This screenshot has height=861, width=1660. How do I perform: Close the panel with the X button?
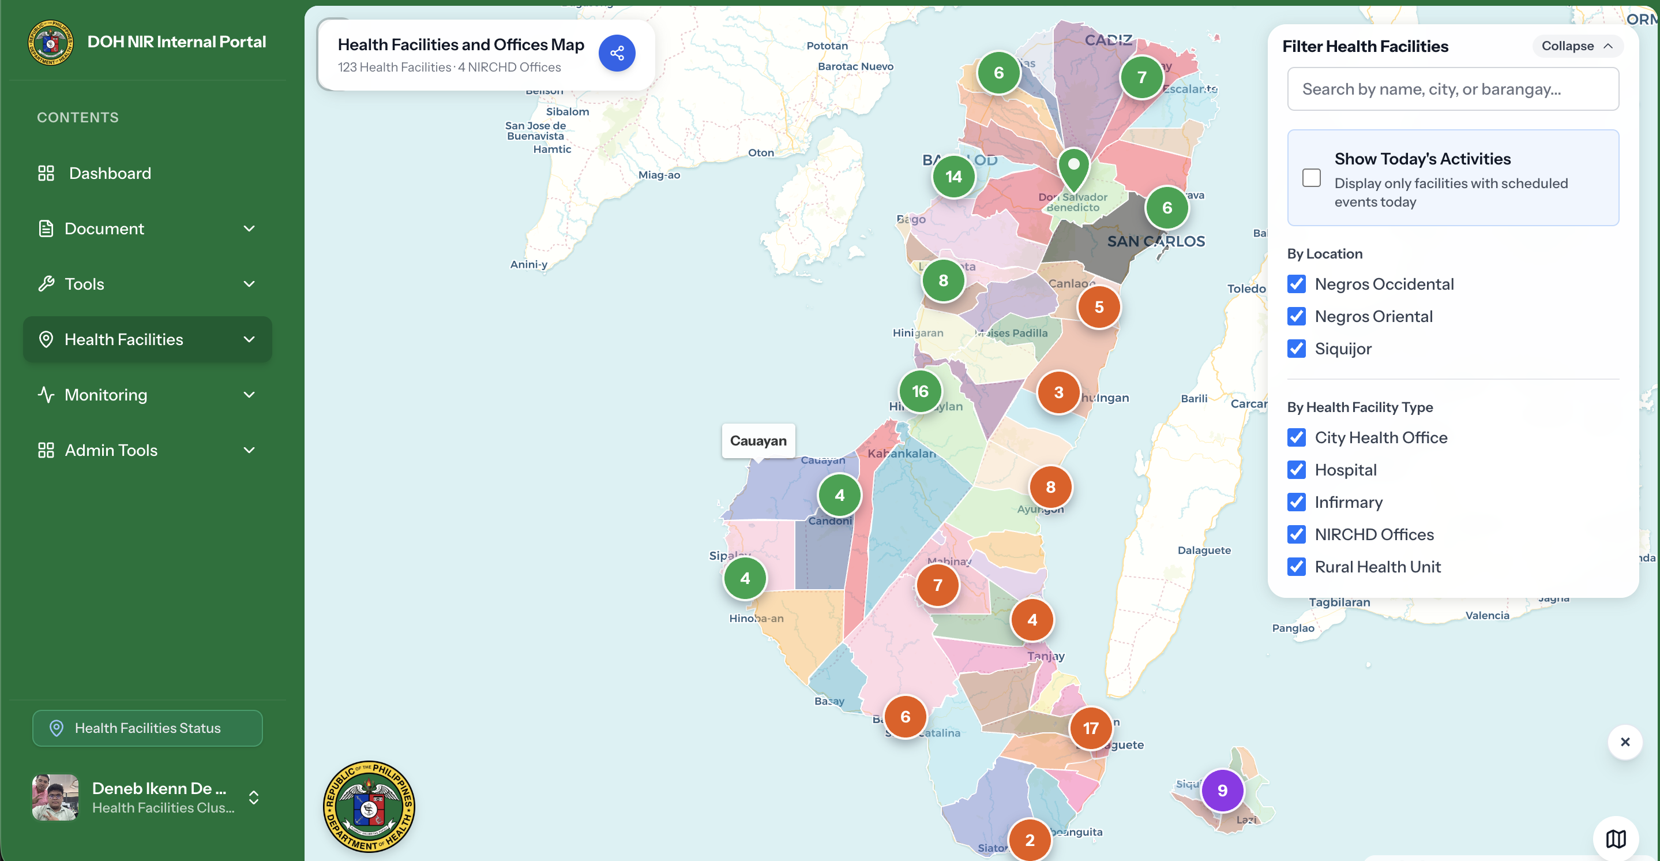1625,742
